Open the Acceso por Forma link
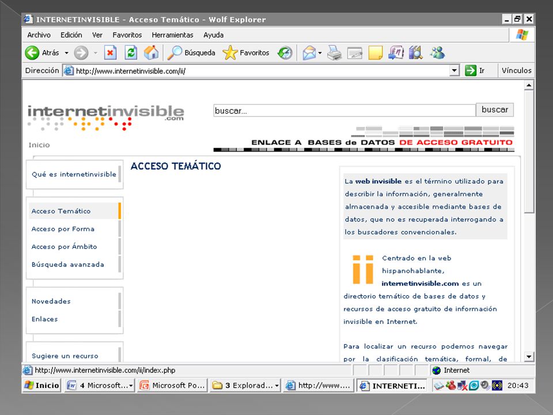 click(63, 229)
